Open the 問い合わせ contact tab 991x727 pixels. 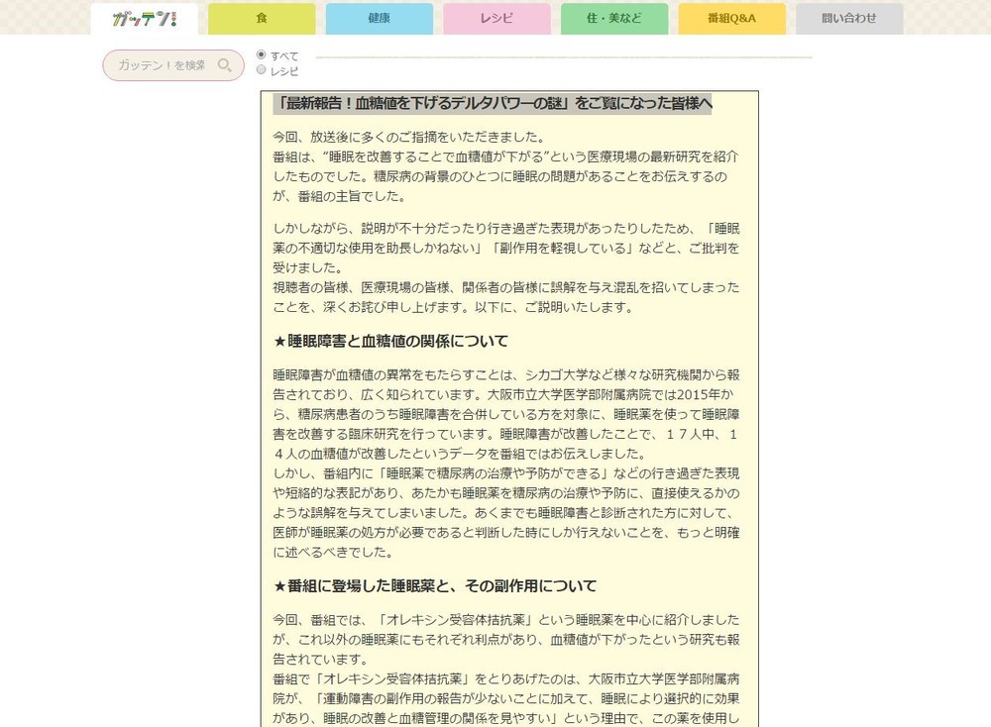[849, 19]
